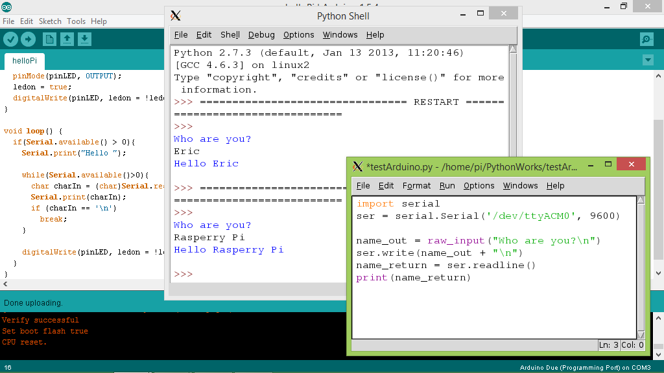This screenshot has height=373, width=664.
Task: Click the Arduino infinity logo in title bar
Action: click(x=6, y=6)
